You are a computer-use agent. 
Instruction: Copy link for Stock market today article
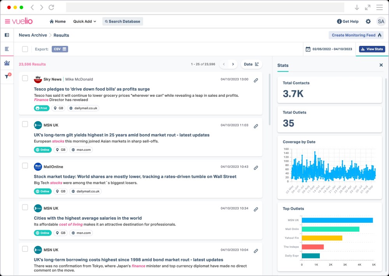256,168
